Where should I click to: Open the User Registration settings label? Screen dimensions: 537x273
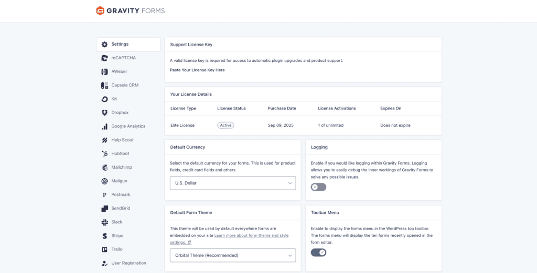coord(129,263)
